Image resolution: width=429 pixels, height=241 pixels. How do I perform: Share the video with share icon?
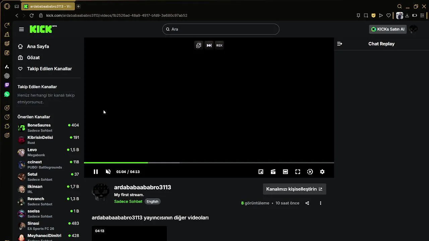(307, 203)
